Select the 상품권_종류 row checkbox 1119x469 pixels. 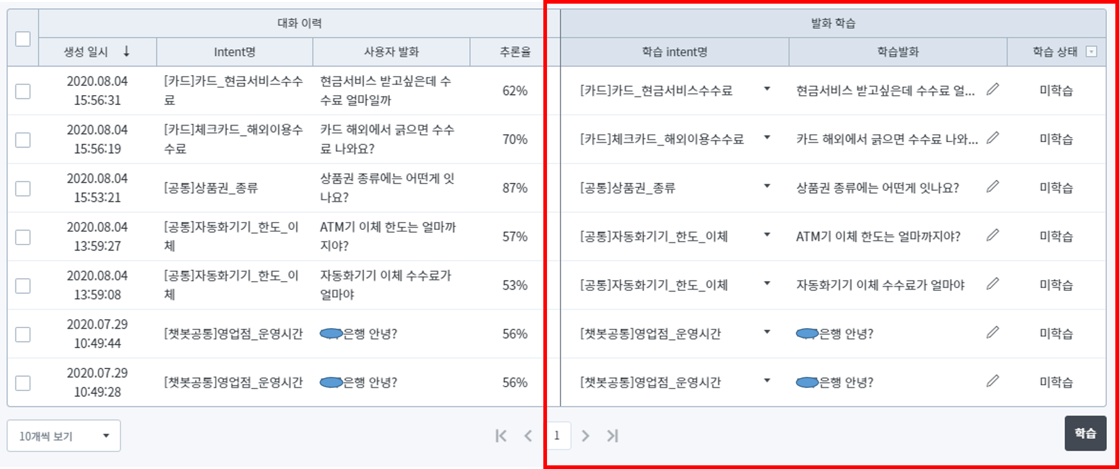pos(23,188)
